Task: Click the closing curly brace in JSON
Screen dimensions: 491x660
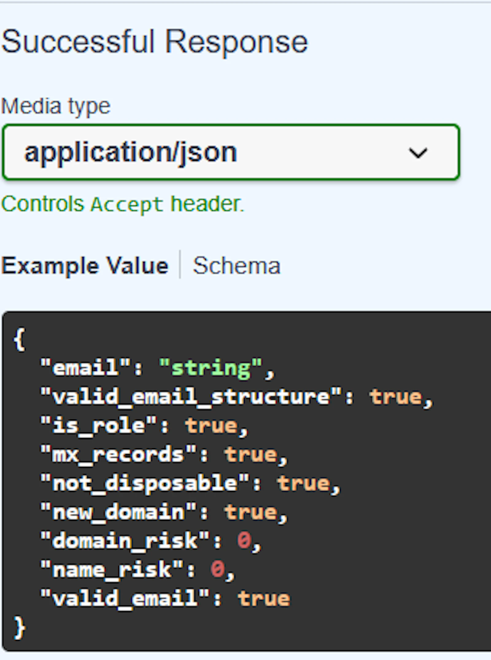Action: (x=19, y=628)
